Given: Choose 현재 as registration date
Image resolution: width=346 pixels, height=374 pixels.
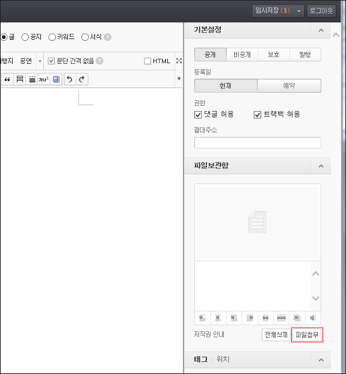Looking at the screenshot, I should pos(226,85).
